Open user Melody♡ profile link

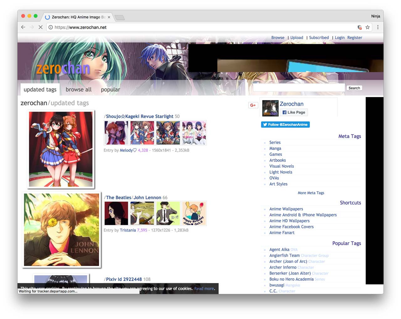tap(128, 150)
